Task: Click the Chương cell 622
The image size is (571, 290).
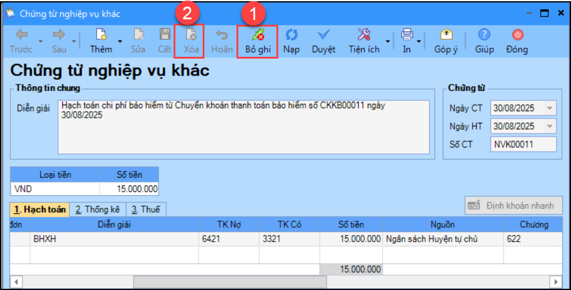Action: click(x=533, y=239)
